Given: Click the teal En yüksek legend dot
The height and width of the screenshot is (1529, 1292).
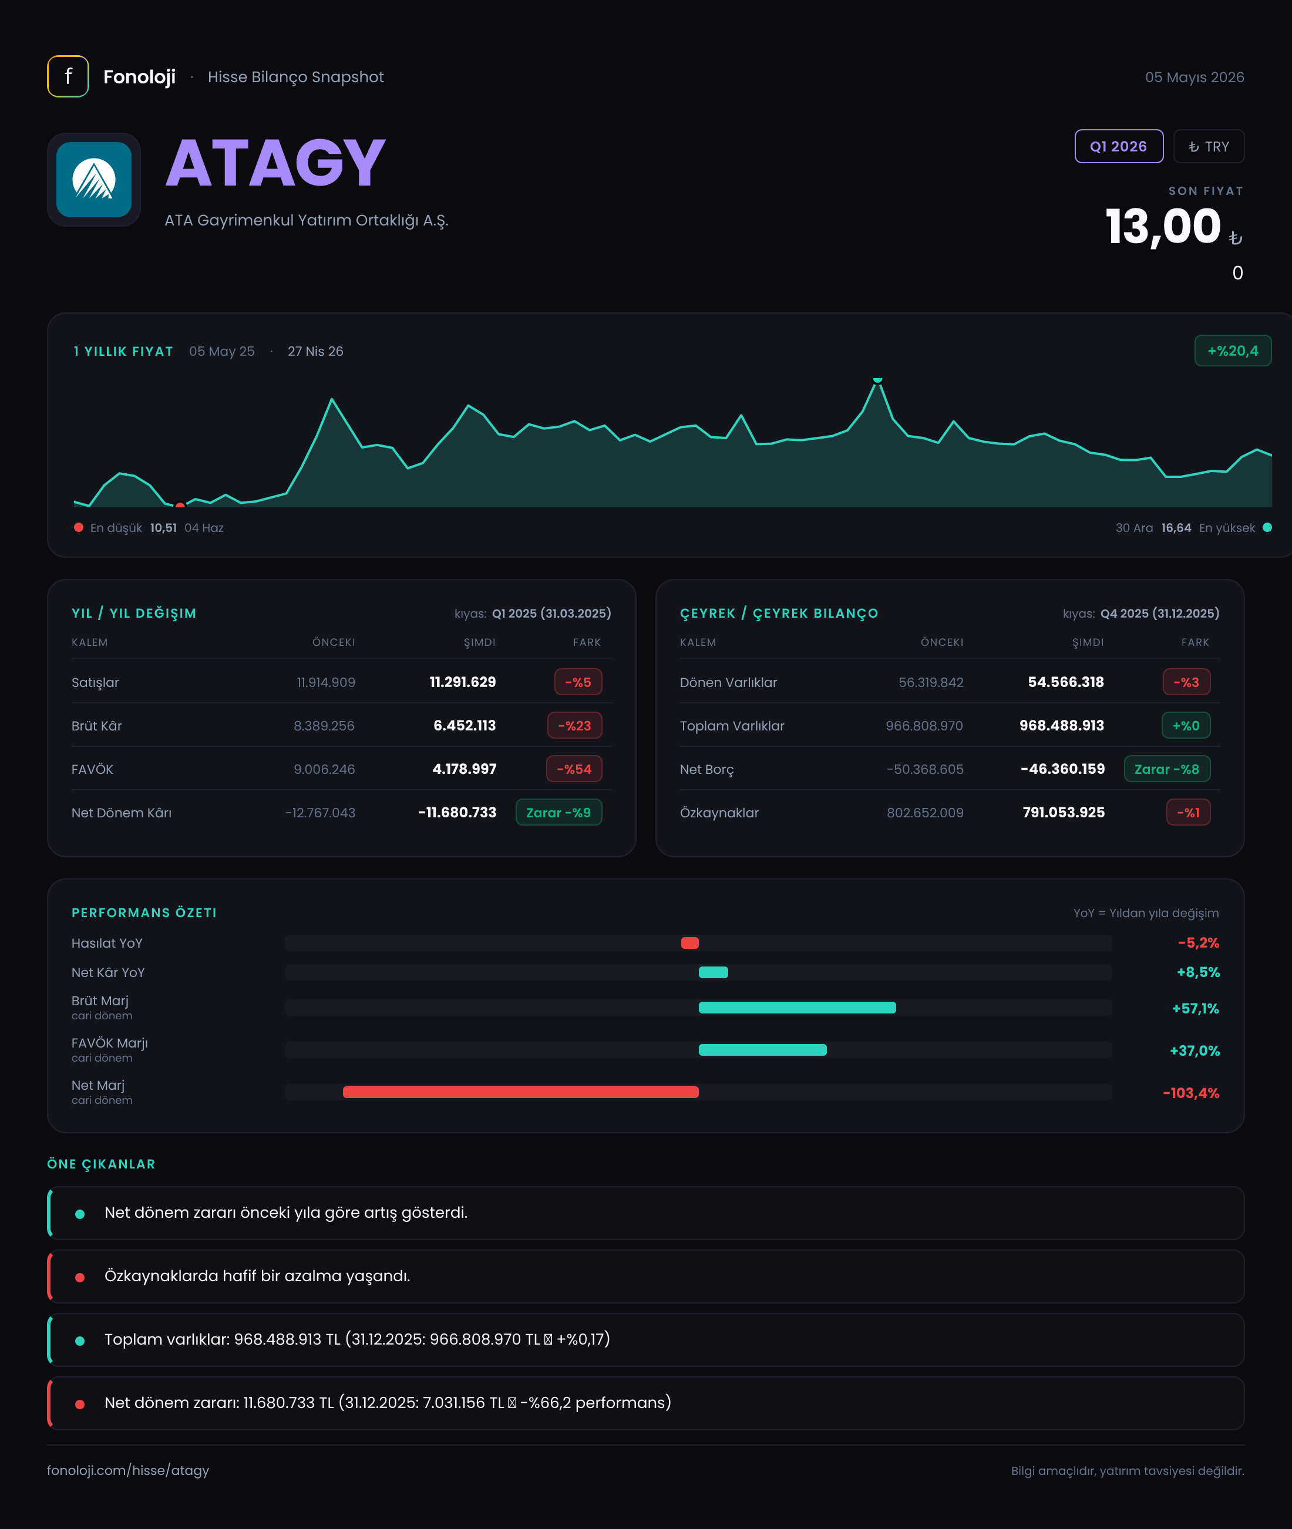Looking at the screenshot, I should point(1267,527).
